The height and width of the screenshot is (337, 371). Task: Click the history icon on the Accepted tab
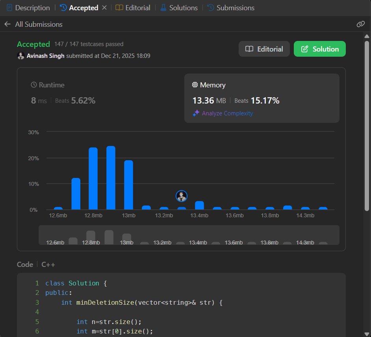(62, 7)
